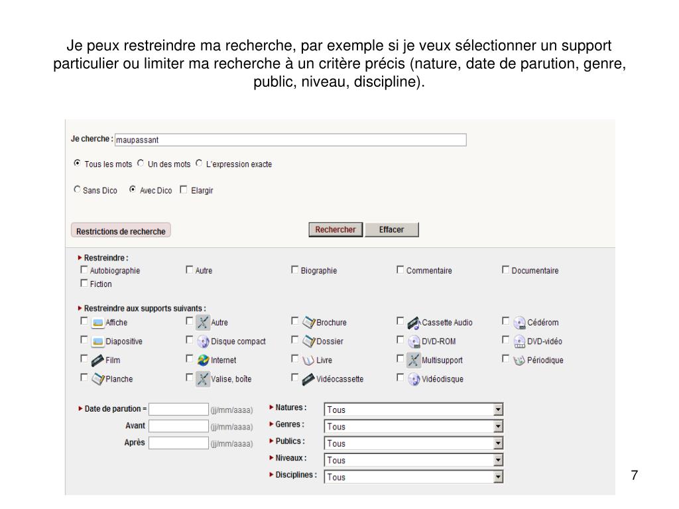Viewport: 679px width, 509px height.
Task: Tick the Vidéocassette support checkbox
Action: tap(295, 377)
